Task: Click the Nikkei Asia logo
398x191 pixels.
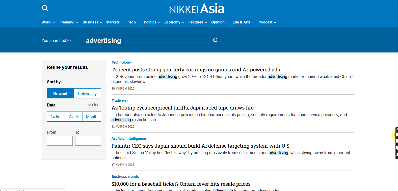Action: [197, 9]
